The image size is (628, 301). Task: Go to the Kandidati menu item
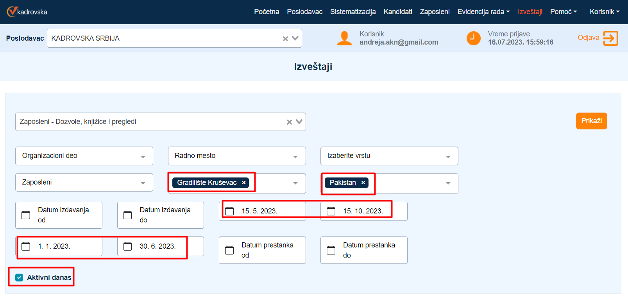[397, 12]
